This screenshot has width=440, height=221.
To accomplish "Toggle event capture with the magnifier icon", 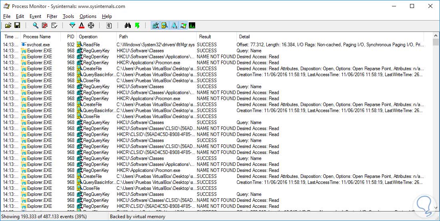I will (x=35, y=26).
